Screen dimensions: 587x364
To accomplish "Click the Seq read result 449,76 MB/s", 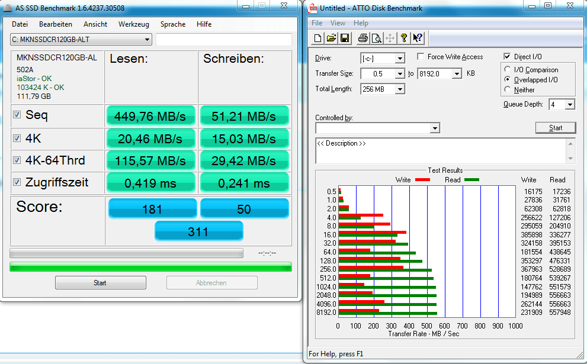I will pos(150,116).
